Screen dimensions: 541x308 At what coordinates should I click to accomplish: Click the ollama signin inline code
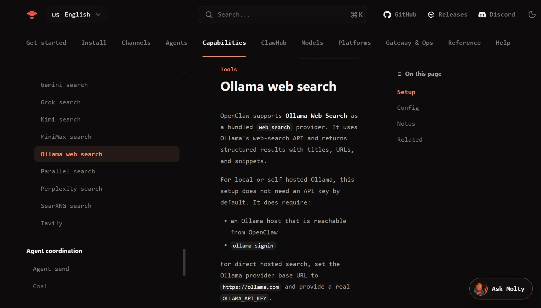tap(253, 246)
